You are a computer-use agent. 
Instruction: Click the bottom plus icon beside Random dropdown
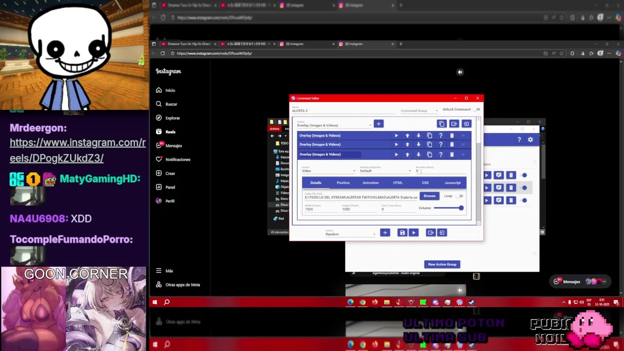click(385, 233)
